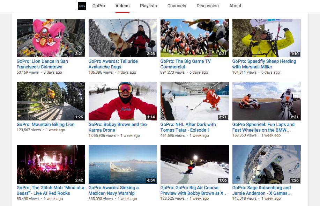Open the Sage Kotsenburg X Games title link
The width and height of the screenshot is (320, 206).
[261, 190]
